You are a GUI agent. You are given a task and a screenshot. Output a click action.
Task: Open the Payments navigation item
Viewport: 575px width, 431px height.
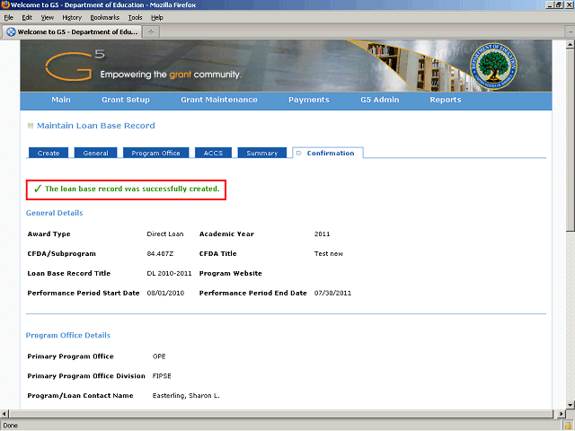coord(309,100)
